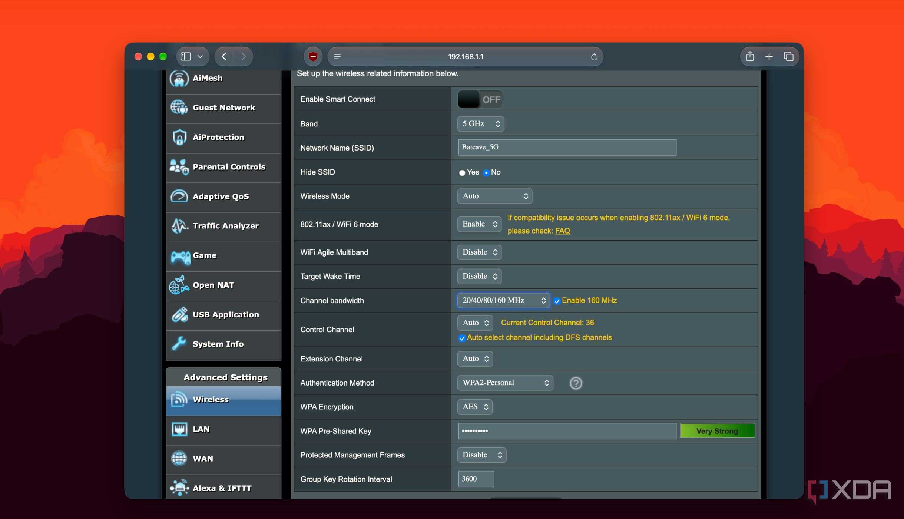This screenshot has width=904, height=519.
Task: Click the WAN globe icon
Action: point(179,459)
